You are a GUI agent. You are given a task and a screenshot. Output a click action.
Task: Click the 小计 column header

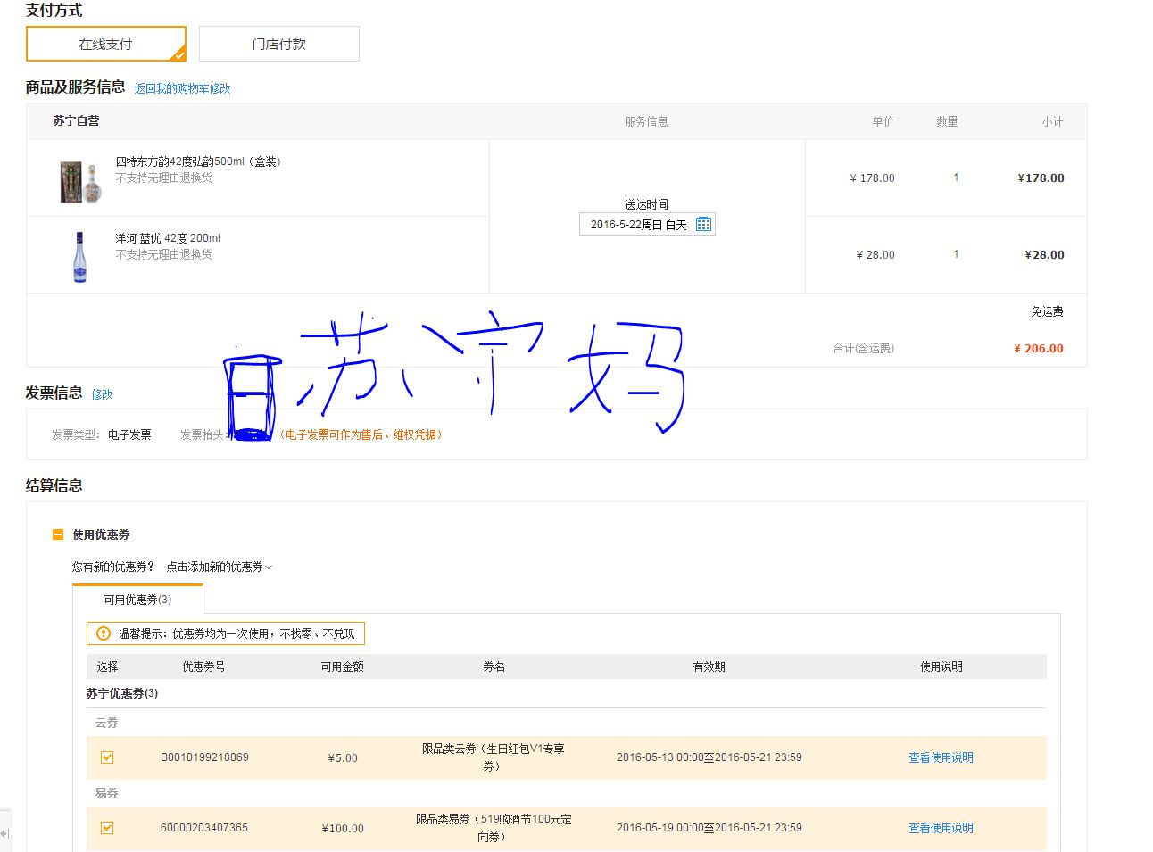tap(1052, 121)
